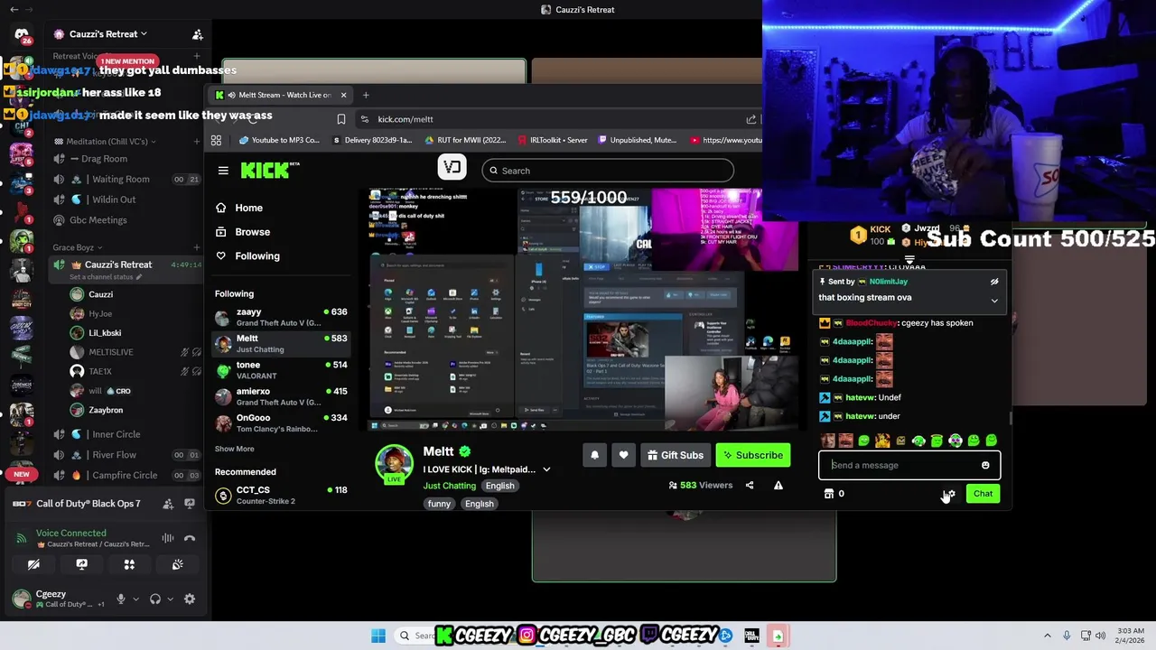1156x650 pixels.
Task: Click Chat send button
Action: pos(983,494)
